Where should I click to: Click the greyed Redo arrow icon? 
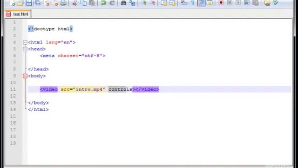click(112, 3)
